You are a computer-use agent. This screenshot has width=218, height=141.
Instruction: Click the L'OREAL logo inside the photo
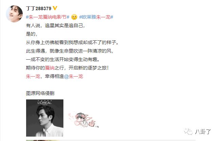point(45,103)
